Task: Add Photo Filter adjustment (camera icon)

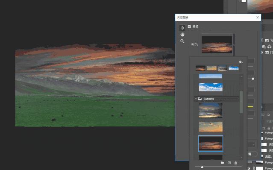Action: (264, 47)
